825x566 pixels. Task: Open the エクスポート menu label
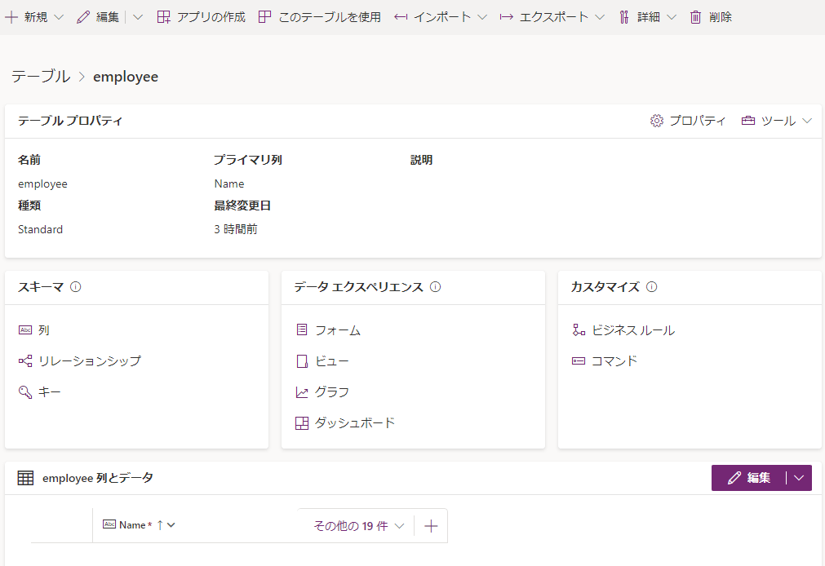click(554, 17)
